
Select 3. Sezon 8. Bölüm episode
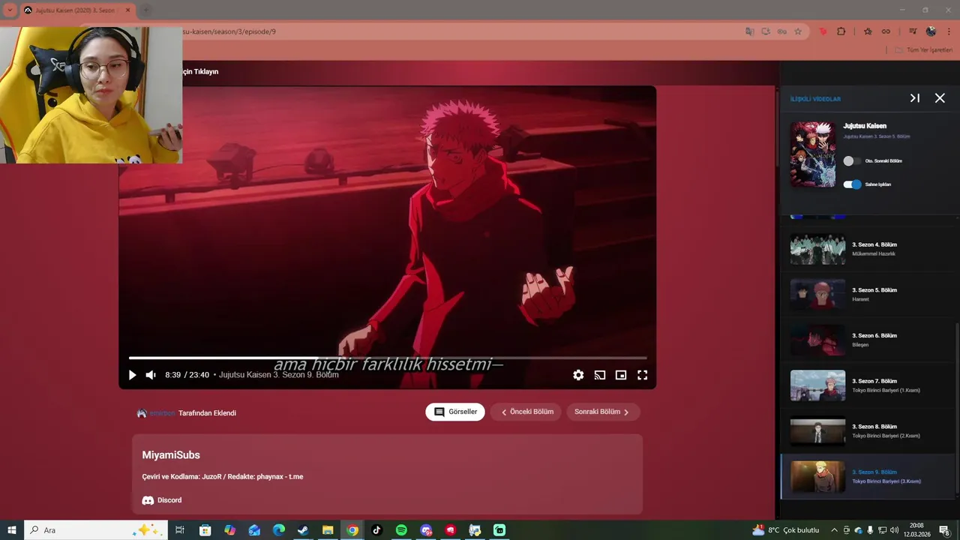[868, 431]
